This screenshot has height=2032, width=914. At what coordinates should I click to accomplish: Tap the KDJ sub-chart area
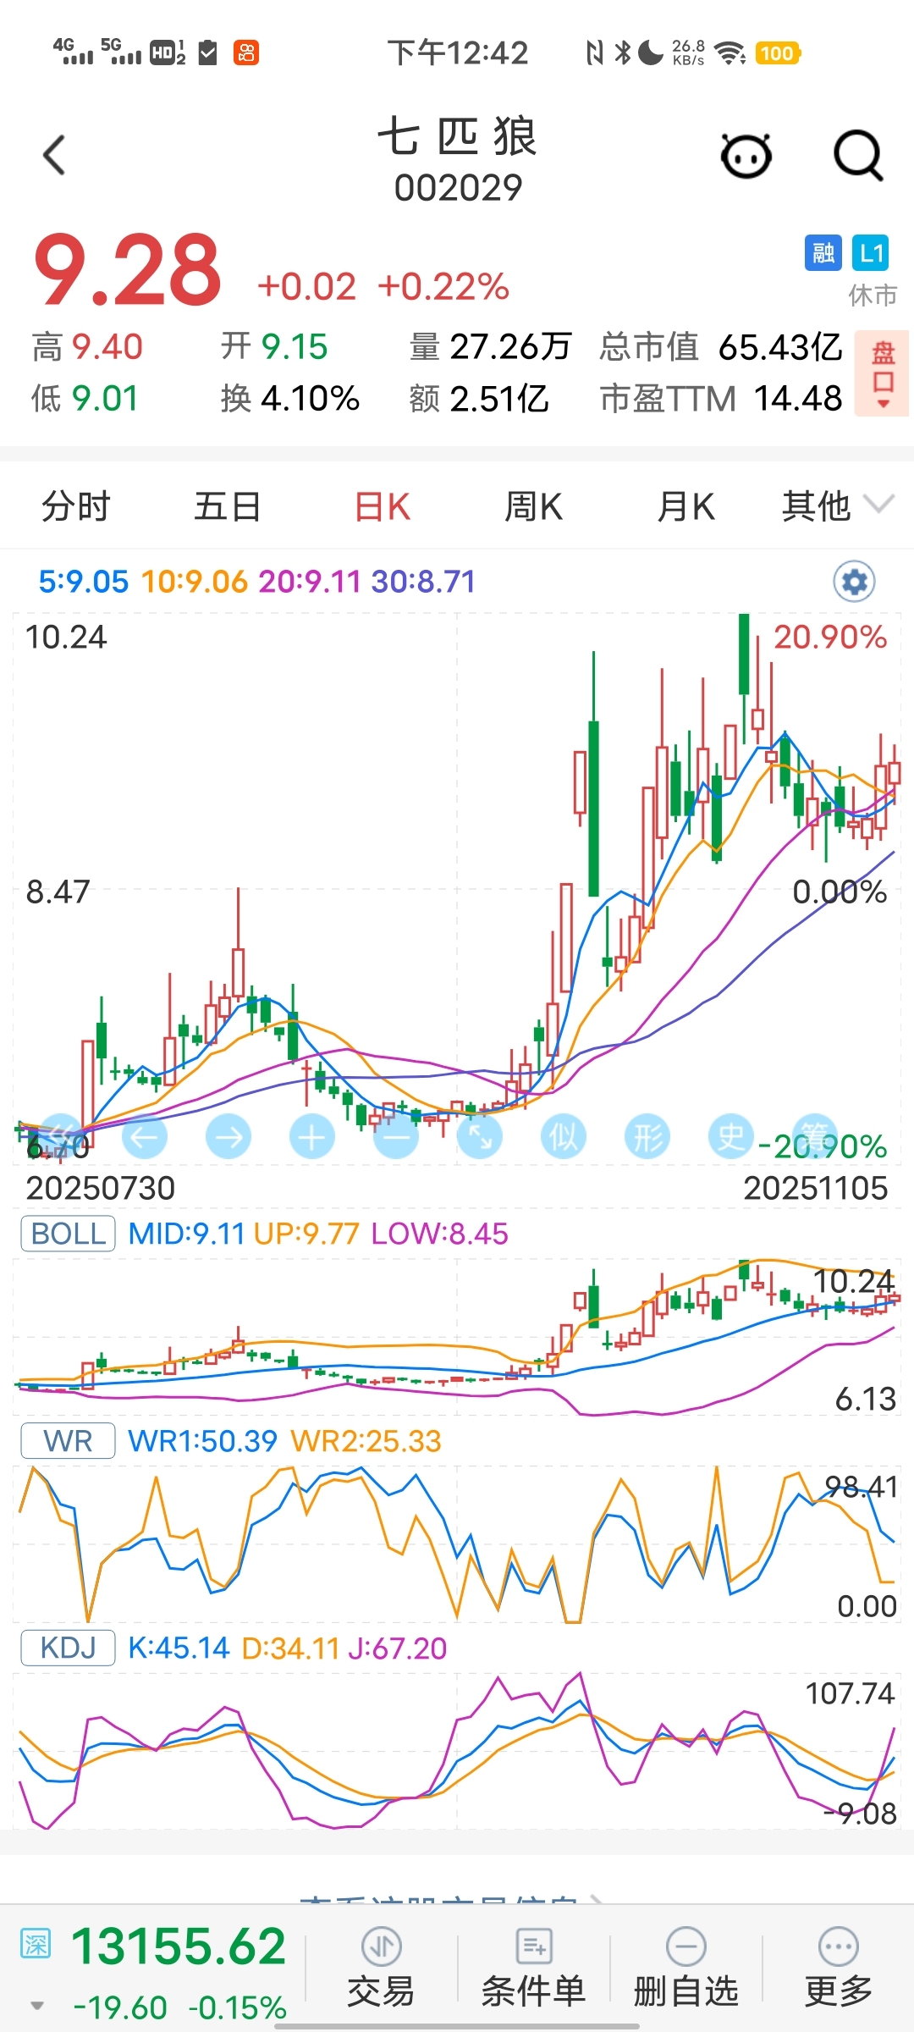[x=457, y=1751]
